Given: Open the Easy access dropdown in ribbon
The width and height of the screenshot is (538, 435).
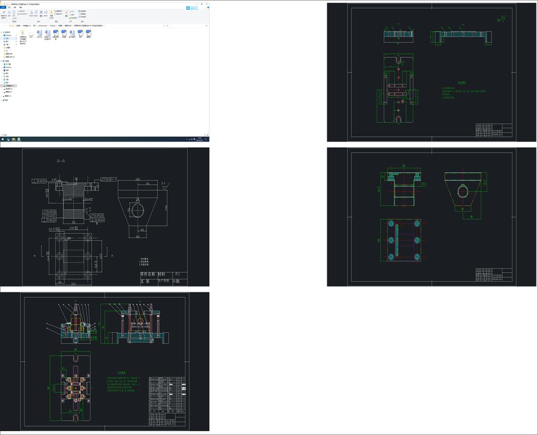Looking at the screenshot, I should tap(59, 14).
